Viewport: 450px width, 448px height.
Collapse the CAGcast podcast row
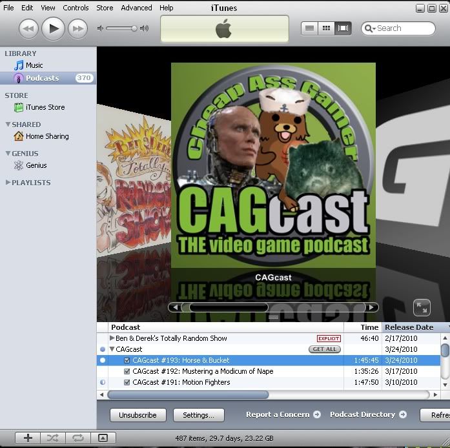(x=112, y=349)
